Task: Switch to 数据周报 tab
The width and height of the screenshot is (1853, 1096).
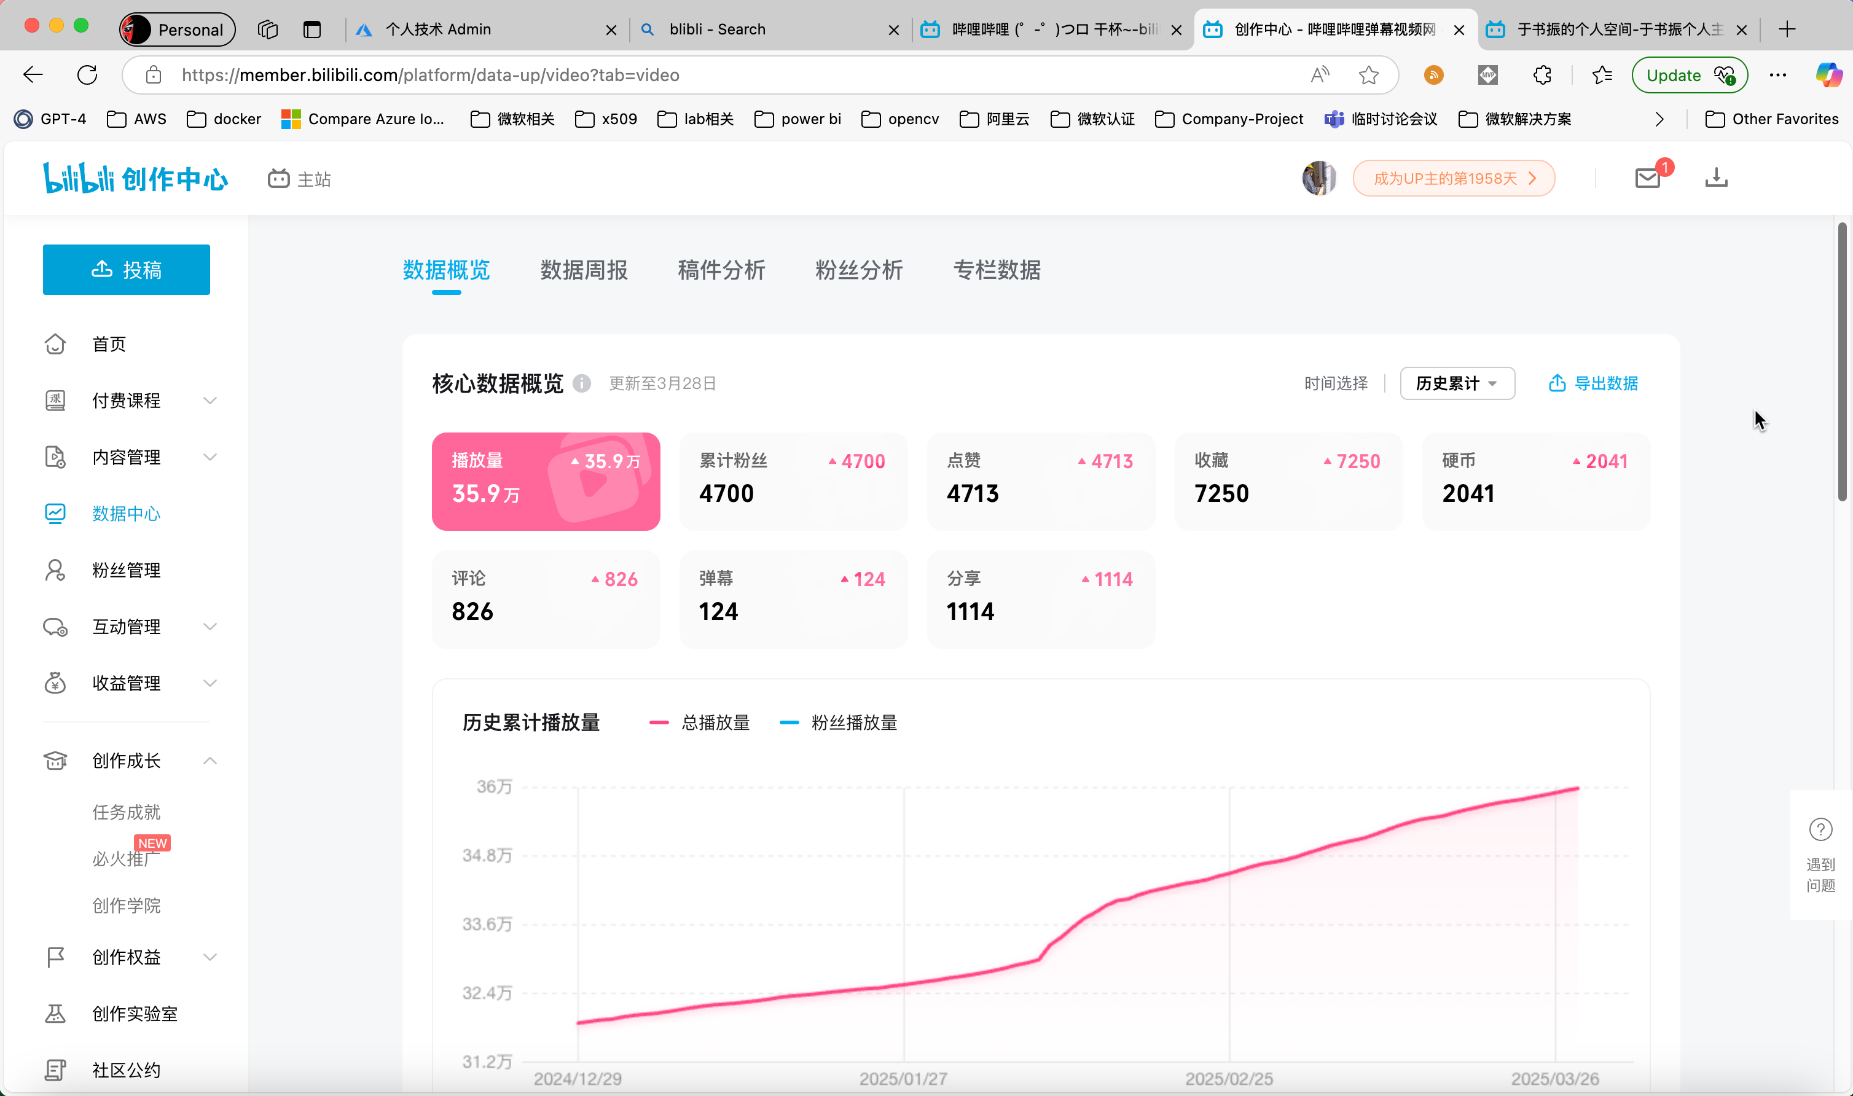Action: point(584,270)
